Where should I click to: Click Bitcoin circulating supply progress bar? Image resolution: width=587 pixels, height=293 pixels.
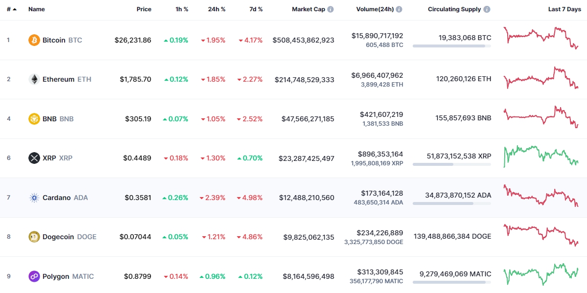coord(452,46)
